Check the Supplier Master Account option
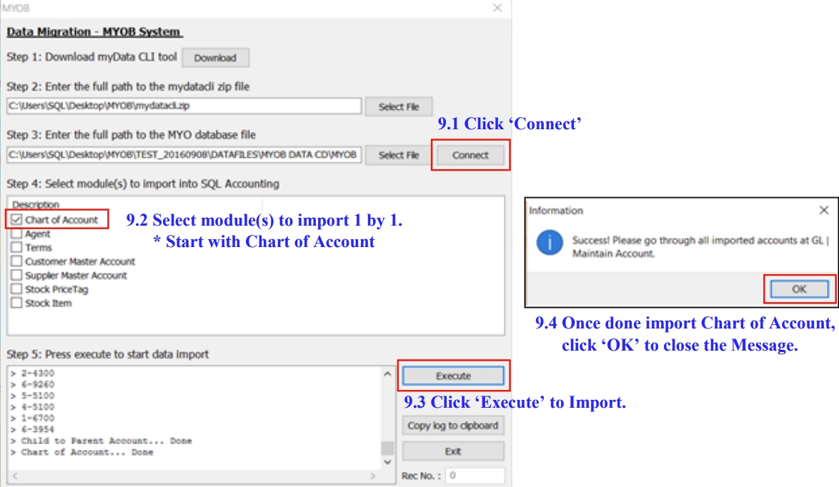The image size is (839, 487). click(17, 276)
